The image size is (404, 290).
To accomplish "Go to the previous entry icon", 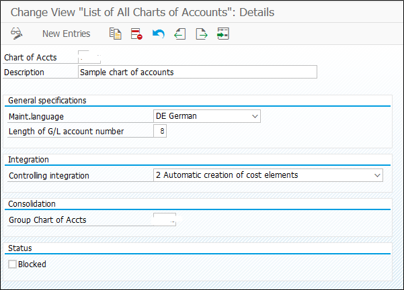I will tap(180, 34).
